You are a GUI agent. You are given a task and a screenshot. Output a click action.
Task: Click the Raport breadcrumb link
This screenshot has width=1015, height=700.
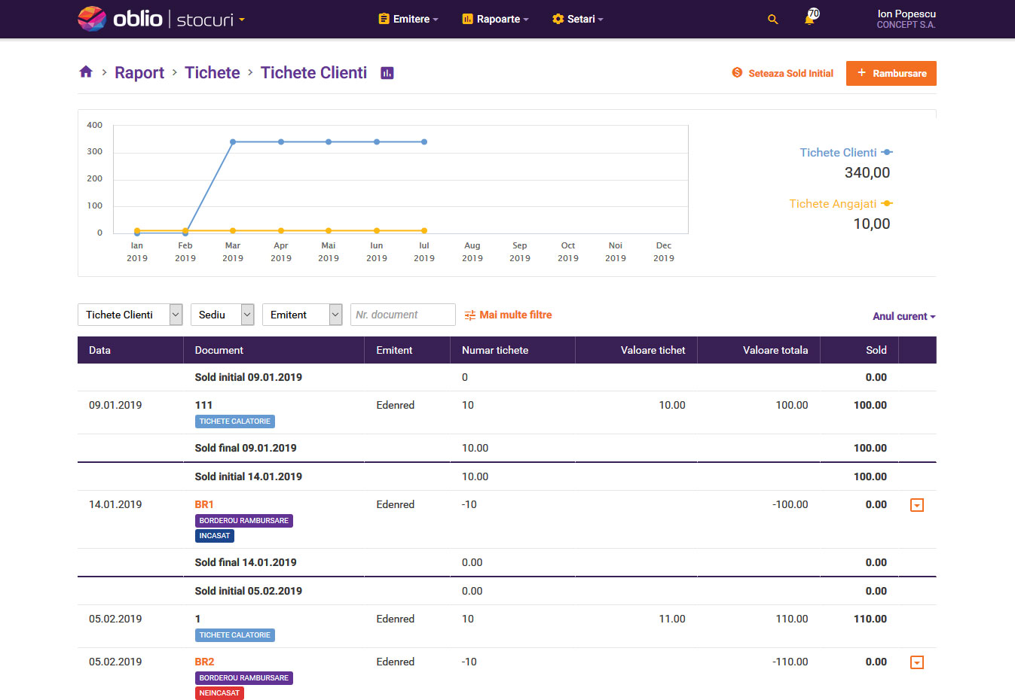click(139, 72)
